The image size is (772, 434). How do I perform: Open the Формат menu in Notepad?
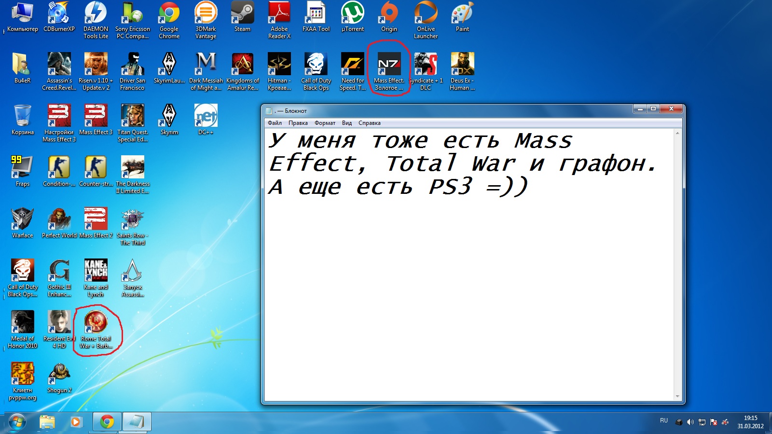[x=325, y=123]
